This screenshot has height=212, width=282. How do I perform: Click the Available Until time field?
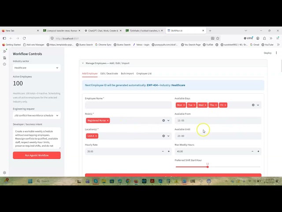click(218, 136)
